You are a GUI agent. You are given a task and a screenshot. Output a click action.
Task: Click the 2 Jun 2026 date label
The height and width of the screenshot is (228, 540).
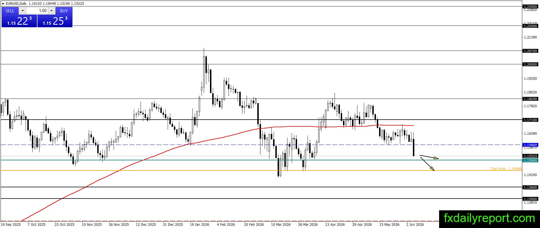pyautogui.click(x=415, y=224)
